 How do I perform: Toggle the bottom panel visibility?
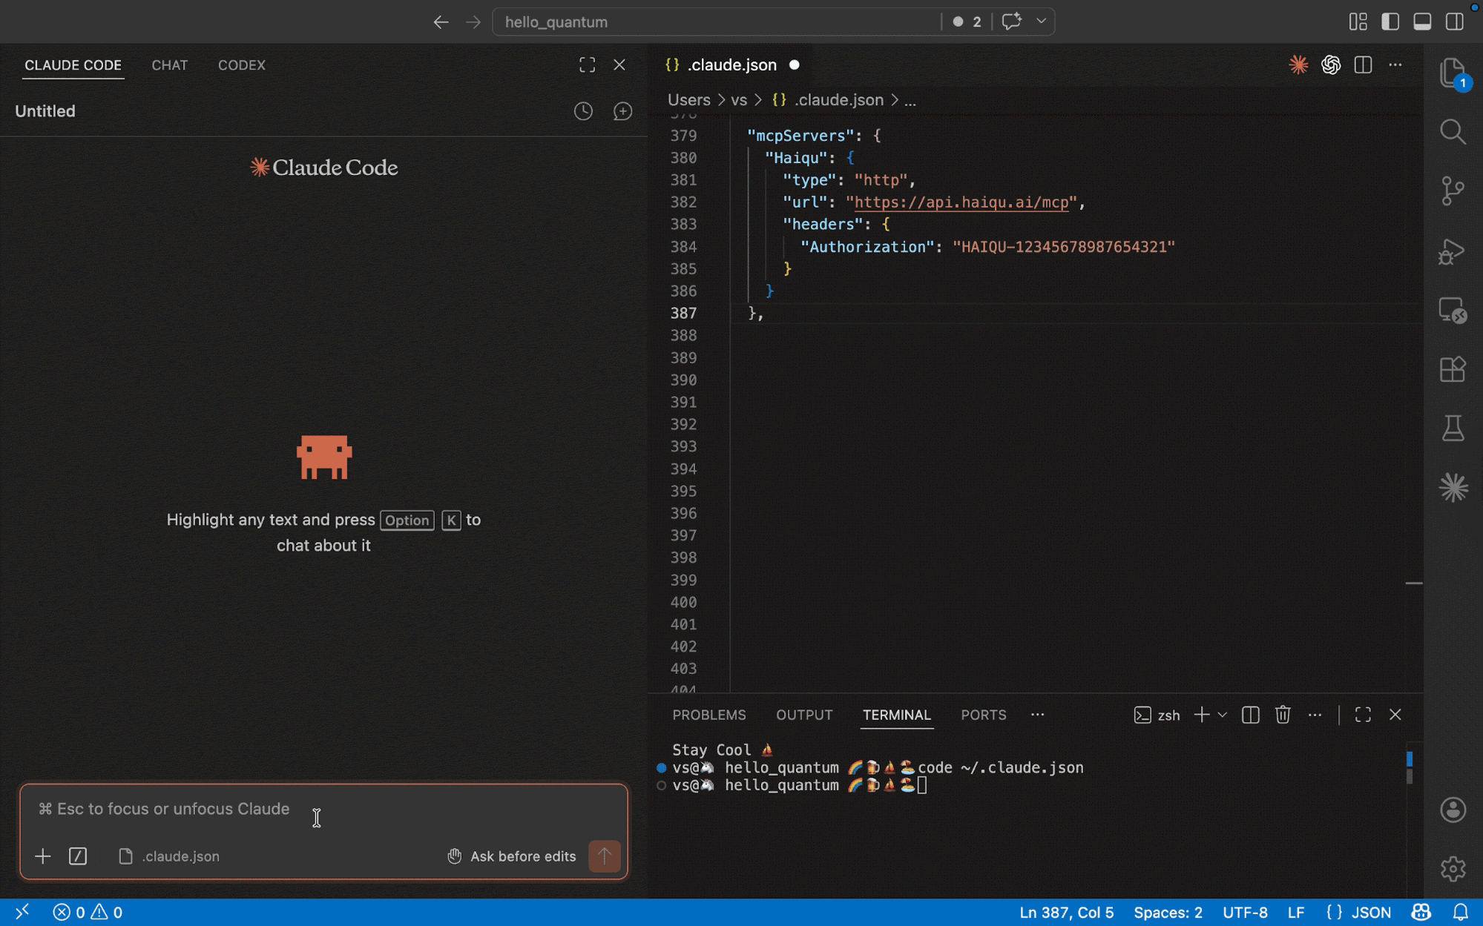point(1422,22)
